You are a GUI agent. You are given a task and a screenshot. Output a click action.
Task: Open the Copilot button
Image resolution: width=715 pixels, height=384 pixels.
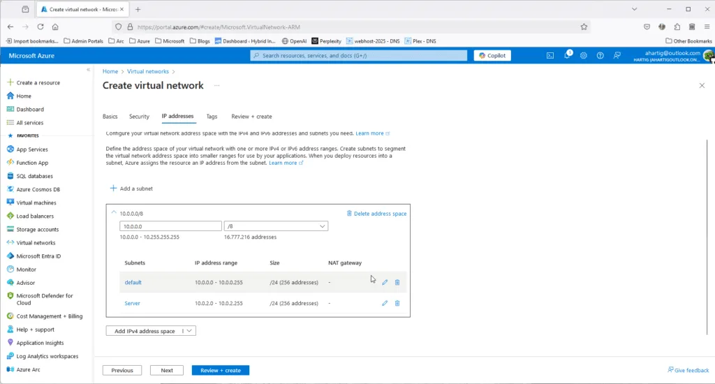tap(492, 56)
